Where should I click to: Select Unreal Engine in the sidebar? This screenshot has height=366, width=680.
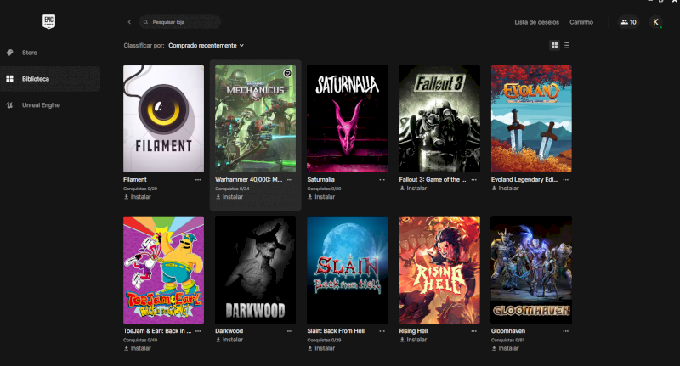[41, 105]
